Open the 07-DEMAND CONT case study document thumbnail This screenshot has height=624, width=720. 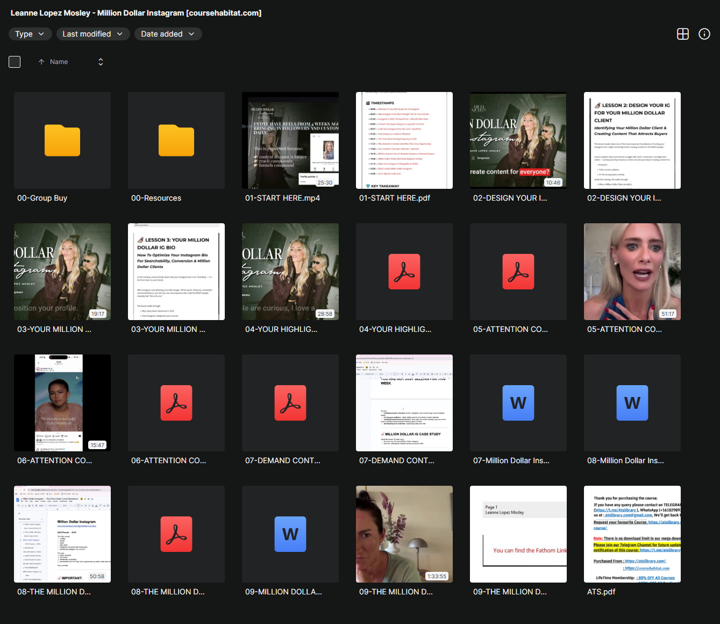click(404, 403)
